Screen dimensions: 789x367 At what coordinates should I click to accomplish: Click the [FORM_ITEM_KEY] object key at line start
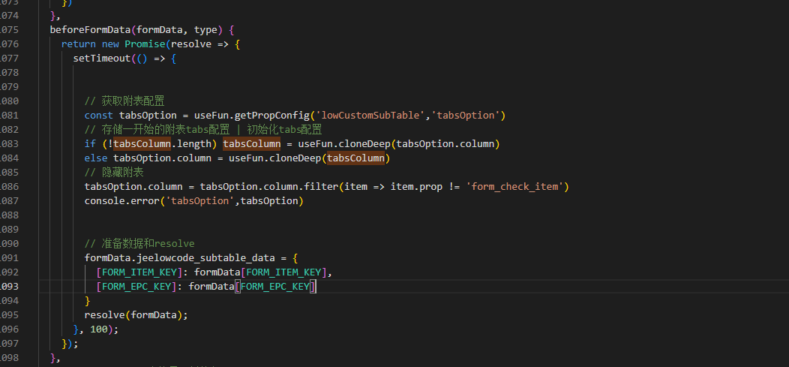(x=142, y=272)
